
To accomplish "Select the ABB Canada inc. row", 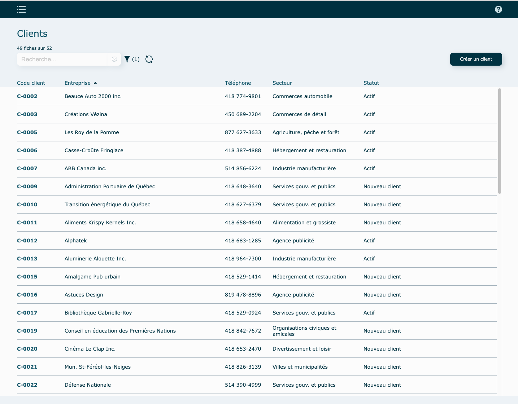I will (86, 168).
